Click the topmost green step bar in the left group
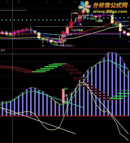This screenshot has height=143, width=130. 60,64
